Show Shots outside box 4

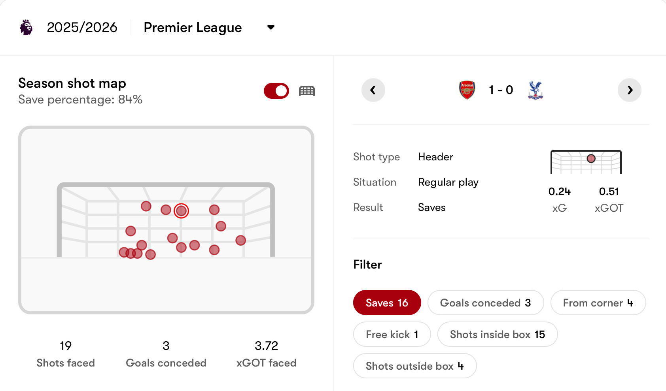(x=414, y=366)
